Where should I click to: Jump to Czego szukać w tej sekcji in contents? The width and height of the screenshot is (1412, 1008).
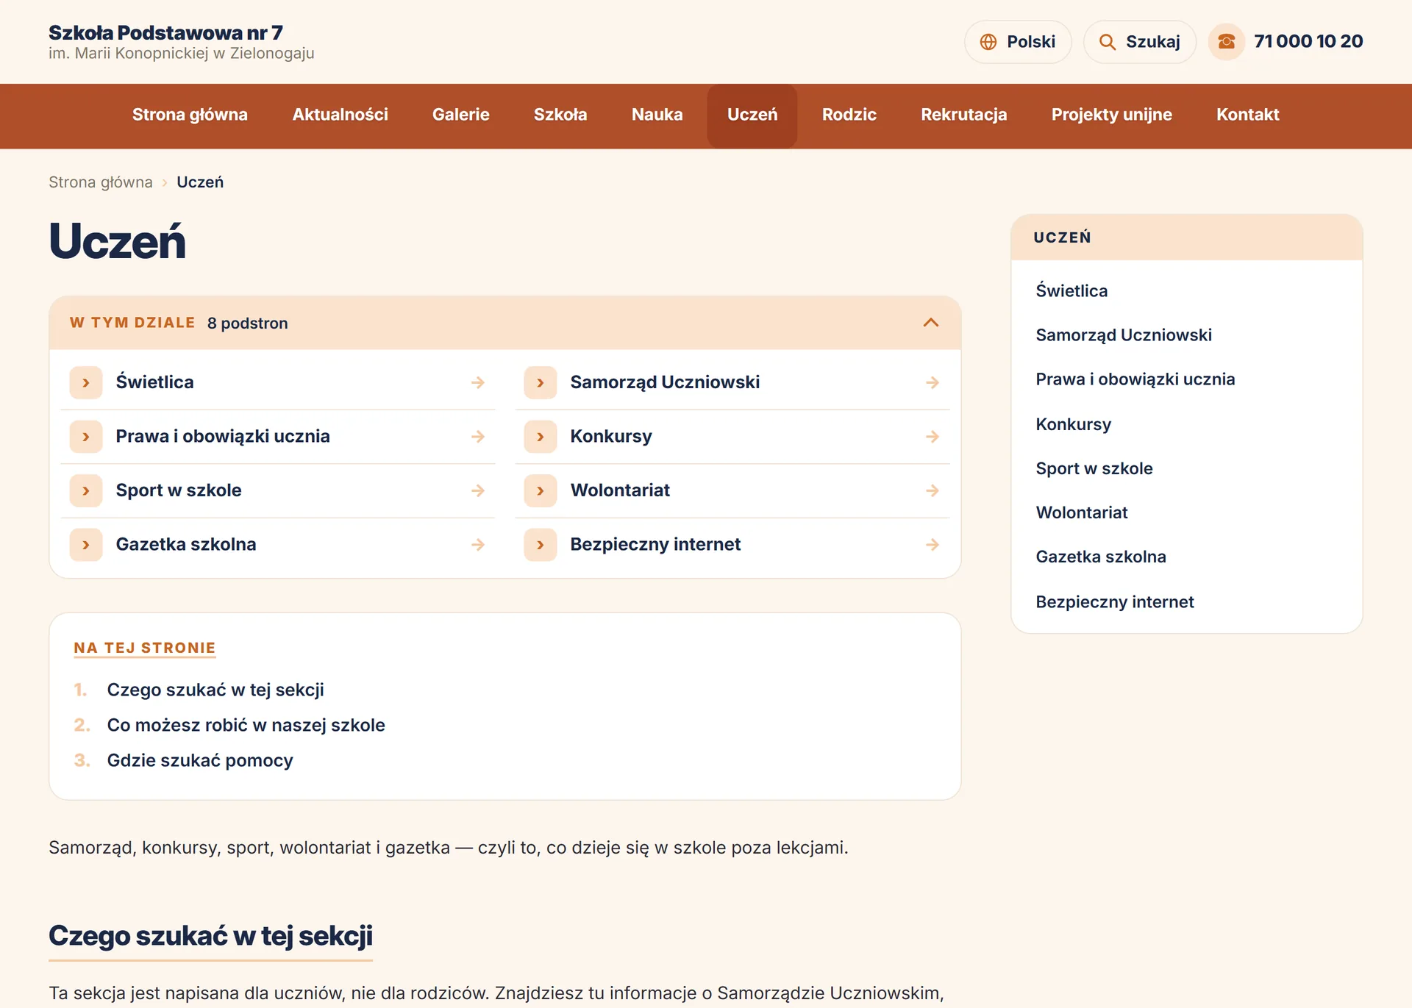[x=215, y=690]
